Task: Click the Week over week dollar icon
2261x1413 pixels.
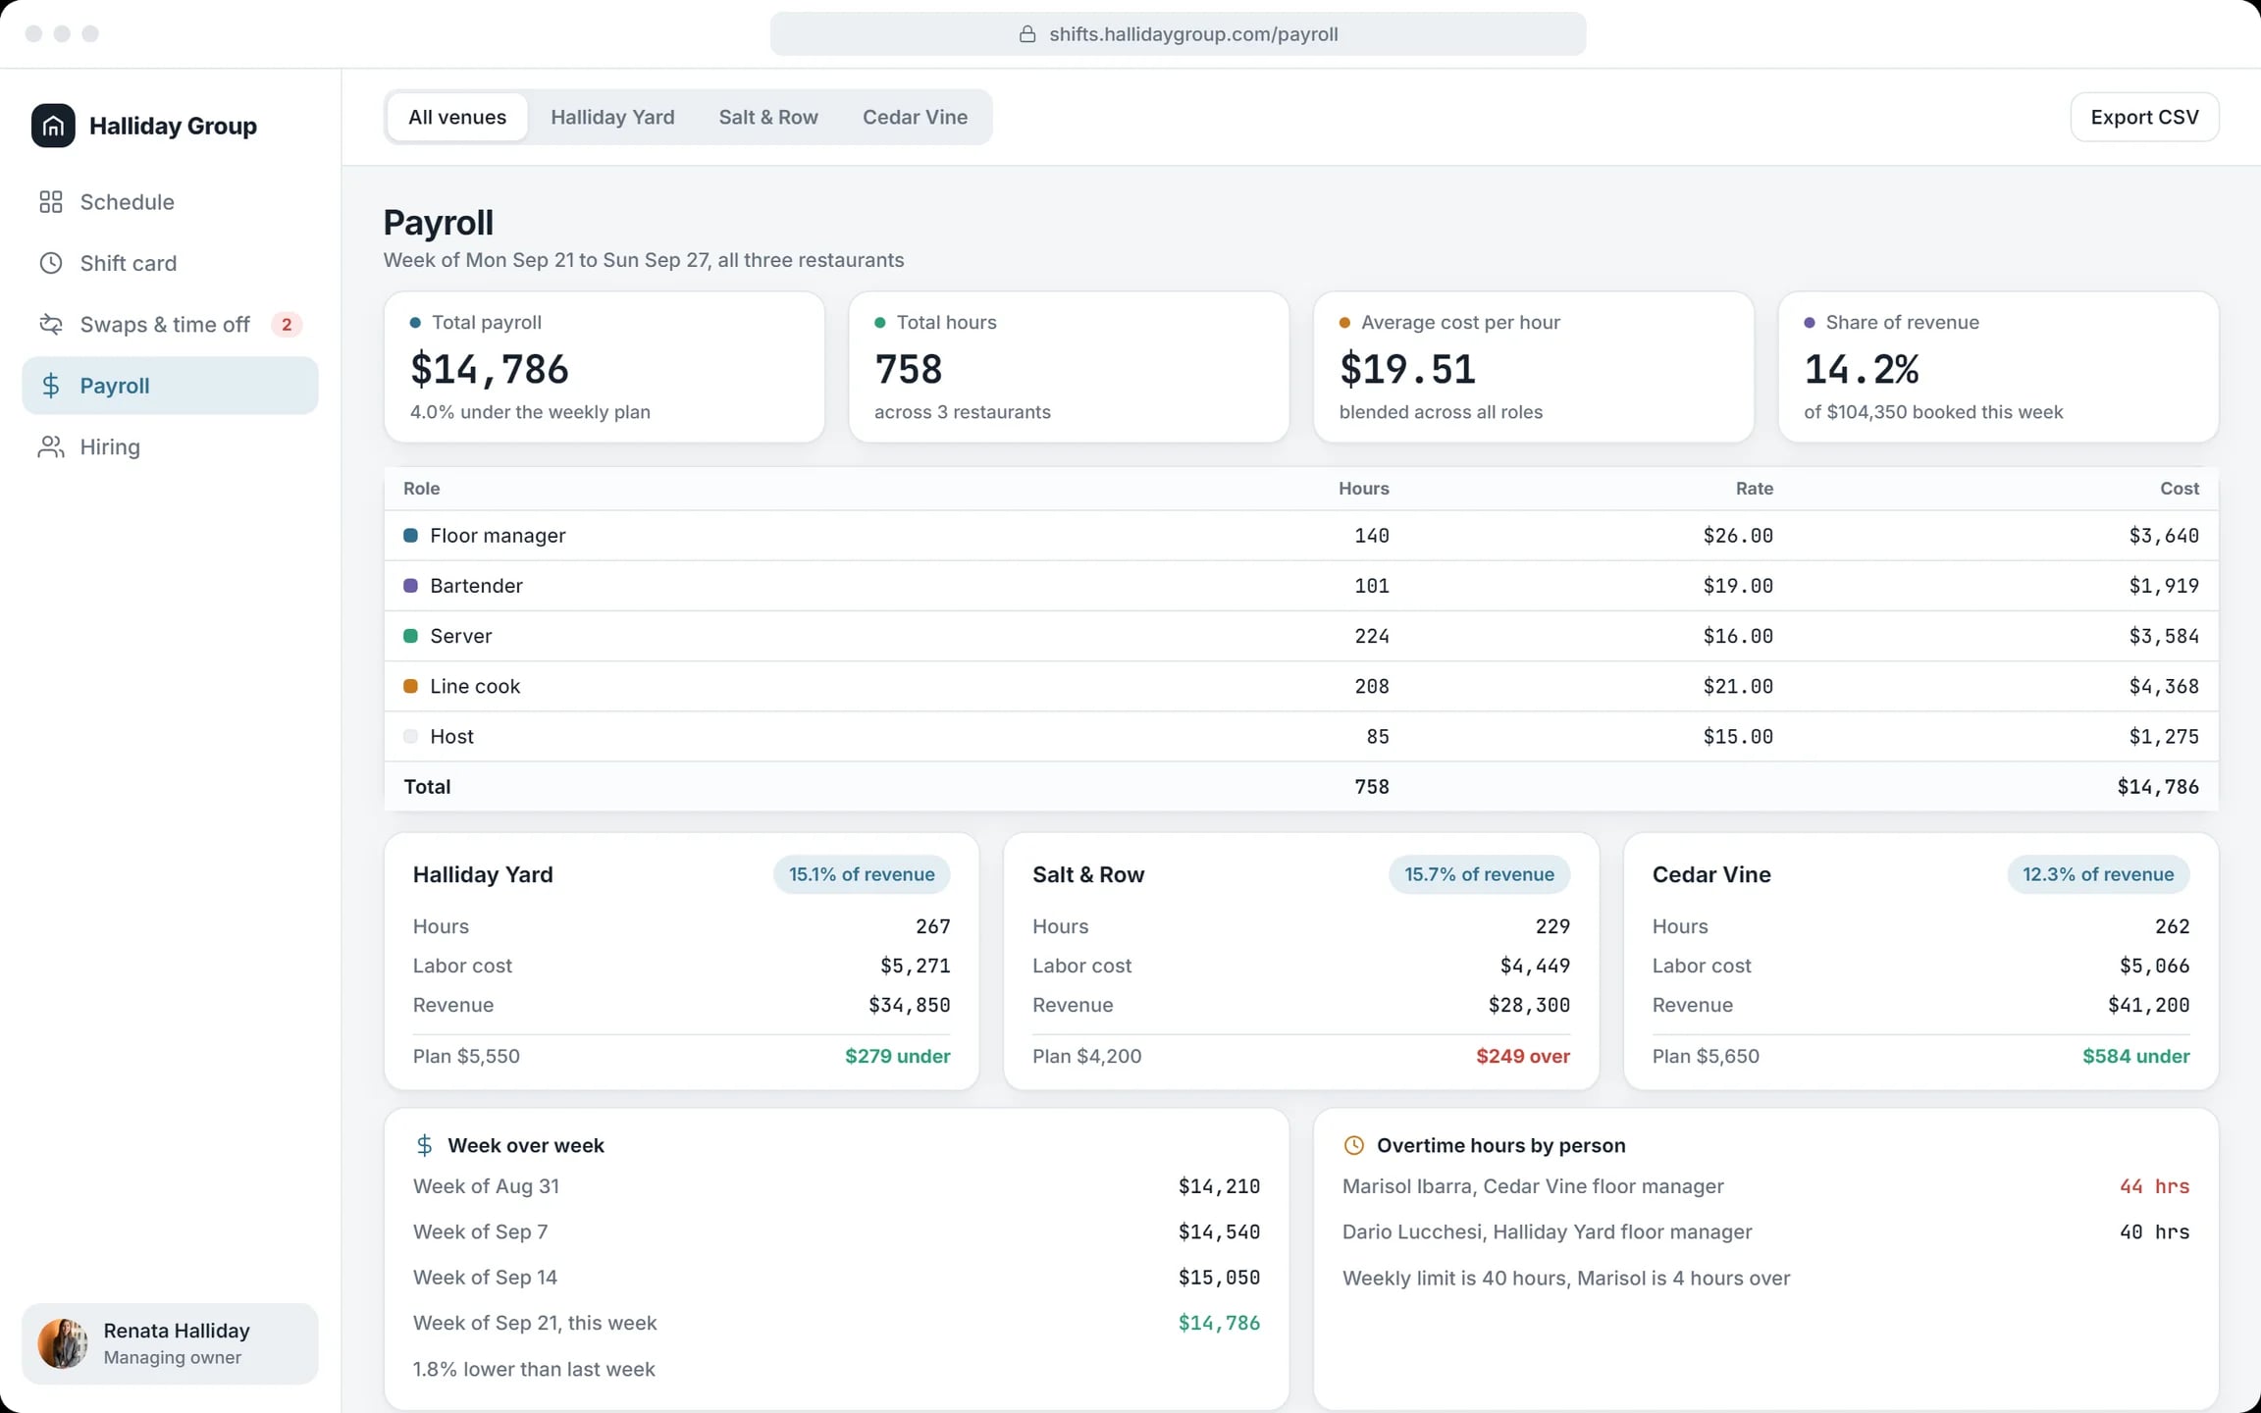Action: coord(425,1145)
